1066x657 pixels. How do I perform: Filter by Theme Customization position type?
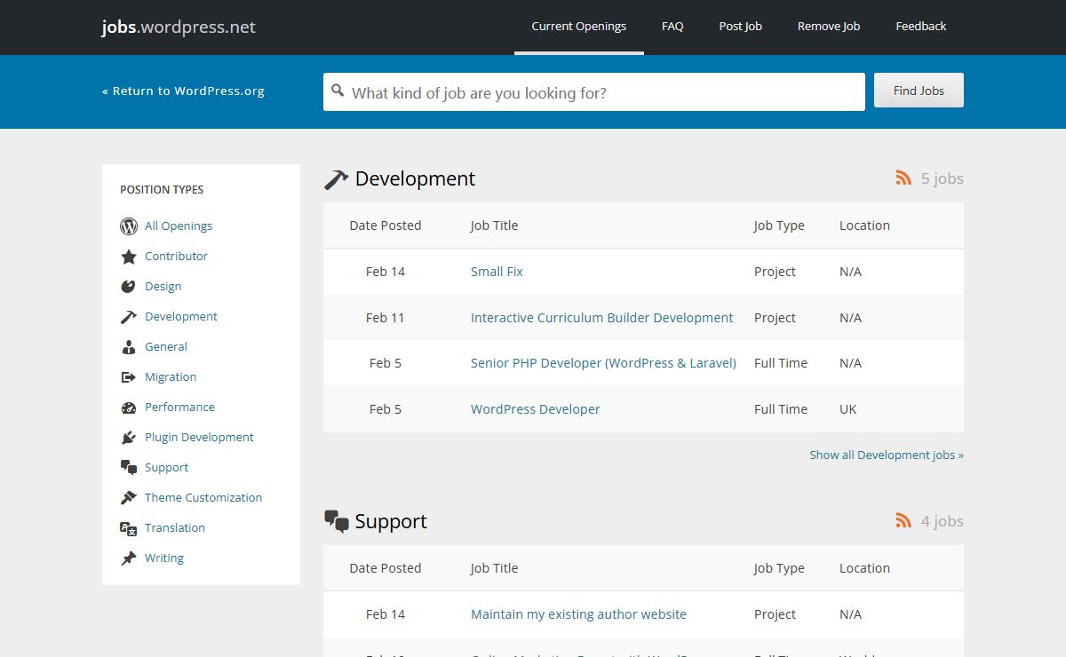click(x=203, y=498)
